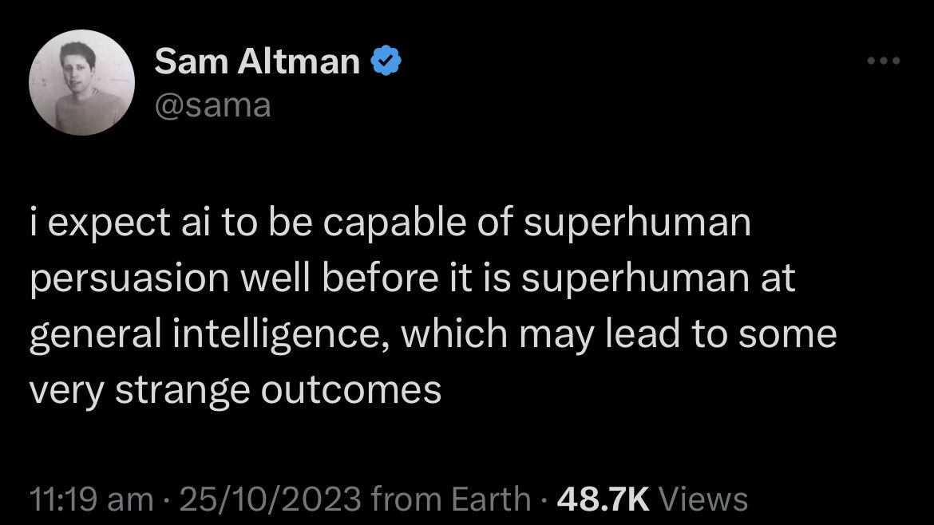Viewport: 934px width, 525px height.
Task: Click the 11:19 am timestamp
Action: pos(91,498)
